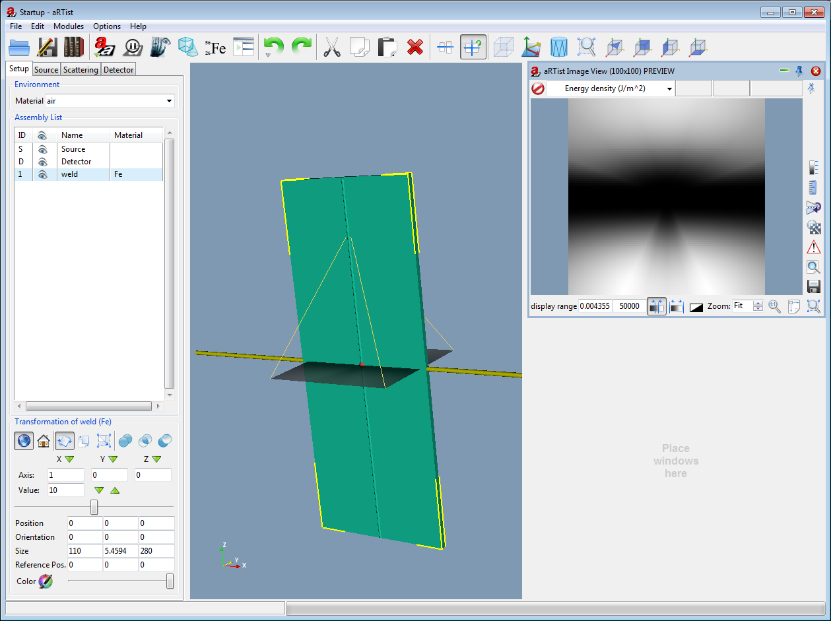Open the Edit menu

tap(38, 26)
